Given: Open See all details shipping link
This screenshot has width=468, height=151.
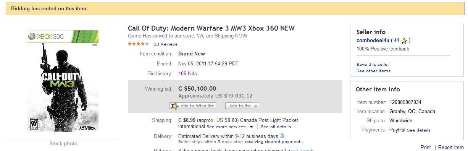Looking at the screenshot, I should [x=276, y=127].
